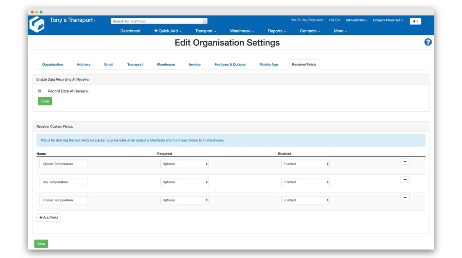Switch to the Mobile App tab

pyautogui.click(x=269, y=64)
